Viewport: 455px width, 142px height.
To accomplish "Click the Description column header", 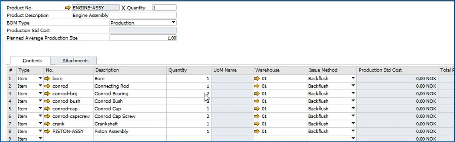I will tap(130, 70).
